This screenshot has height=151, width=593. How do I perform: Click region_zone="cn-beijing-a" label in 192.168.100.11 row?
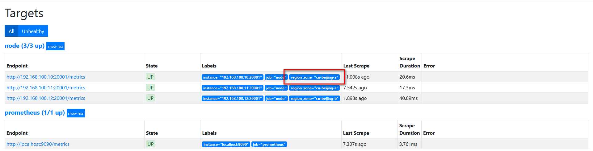point(314,88)
